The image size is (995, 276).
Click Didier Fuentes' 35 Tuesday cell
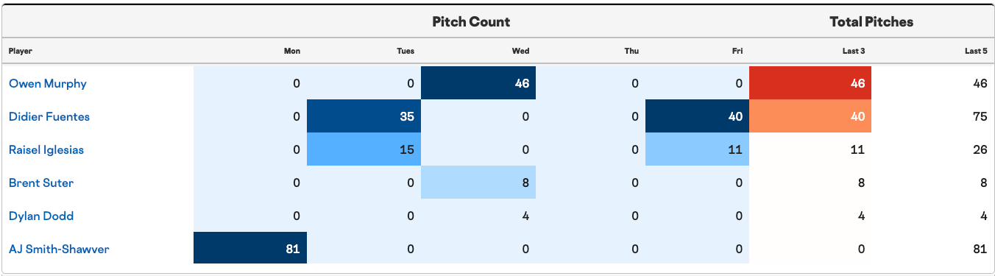(364, 116)
